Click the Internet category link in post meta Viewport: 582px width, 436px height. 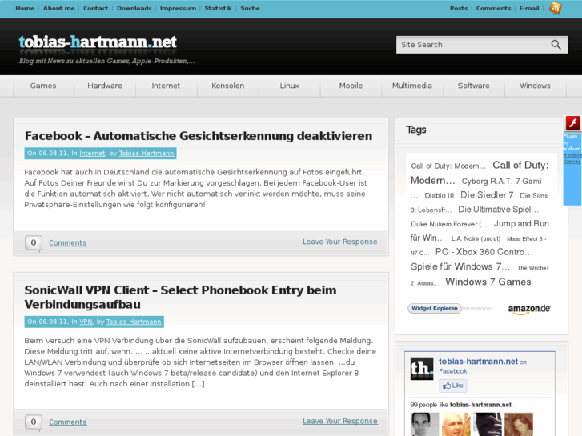click(x=92, y=154)
